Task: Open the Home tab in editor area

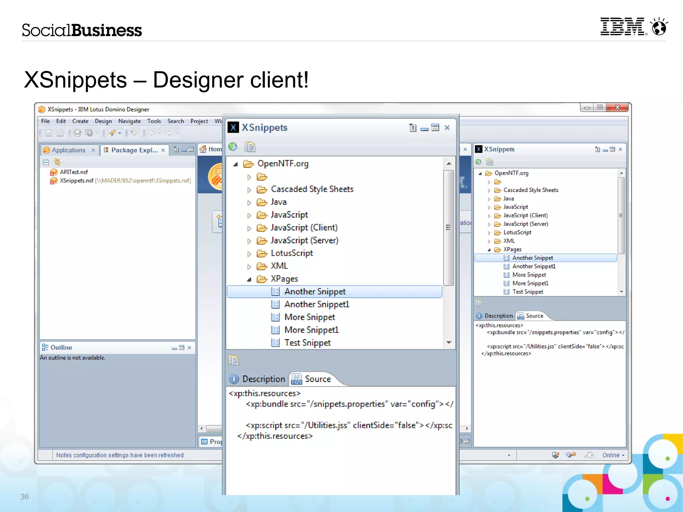Action: tap(211, 149)
